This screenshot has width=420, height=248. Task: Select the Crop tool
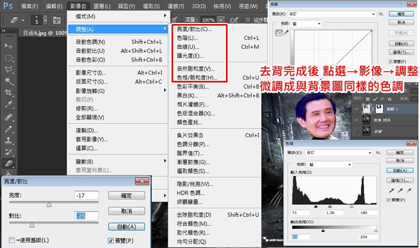point(8,92)
